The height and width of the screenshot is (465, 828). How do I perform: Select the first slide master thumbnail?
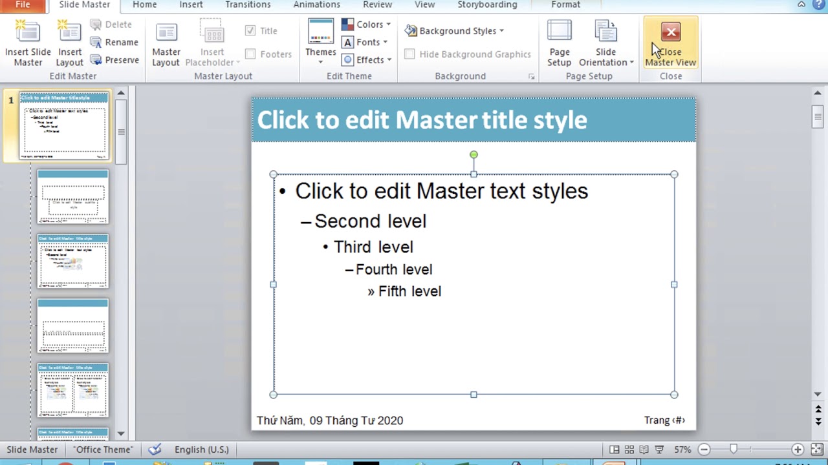(64, 126)
